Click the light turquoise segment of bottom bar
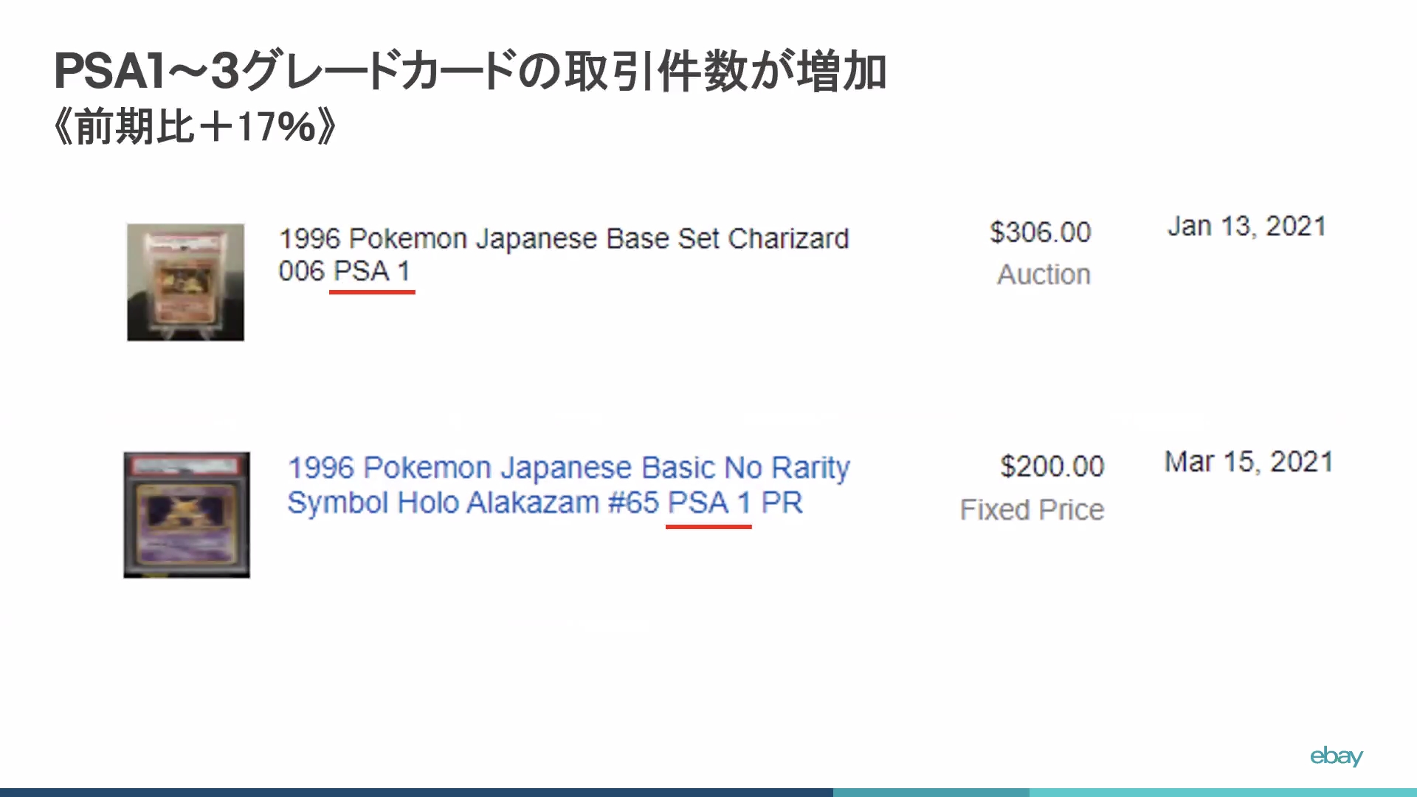 (1223, 792)
